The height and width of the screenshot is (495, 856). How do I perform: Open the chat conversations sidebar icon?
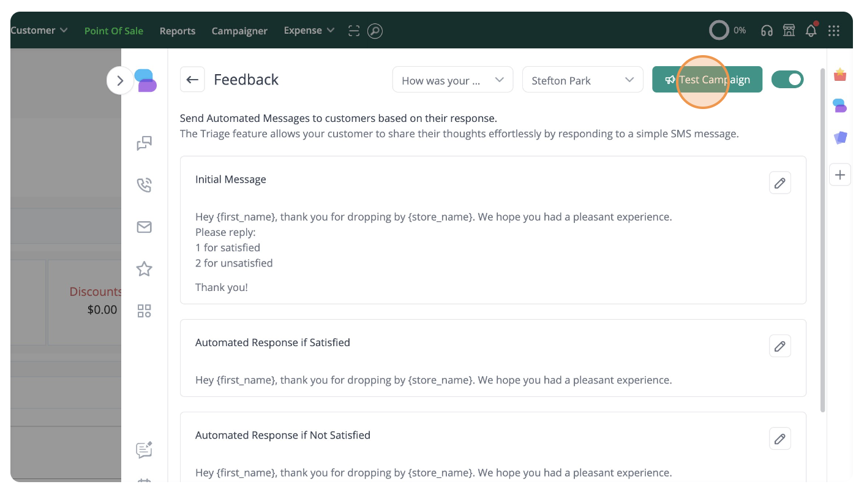coord(144,143)
